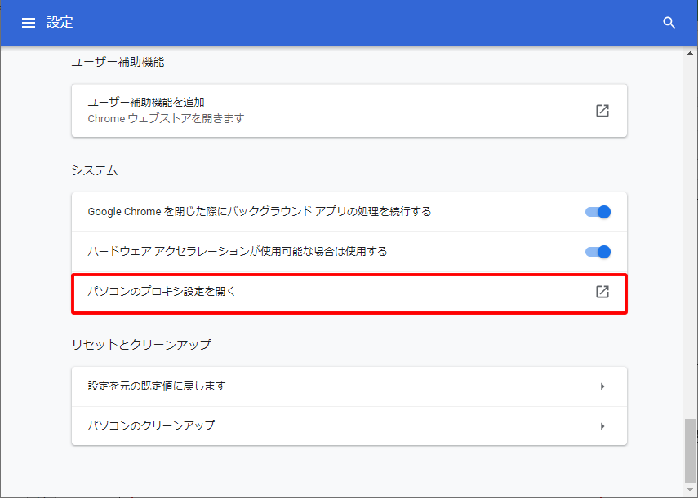Select パソコンのクリーンアップ text
The height and width of the screenshot is (498, 698).
tap(151, 425)
